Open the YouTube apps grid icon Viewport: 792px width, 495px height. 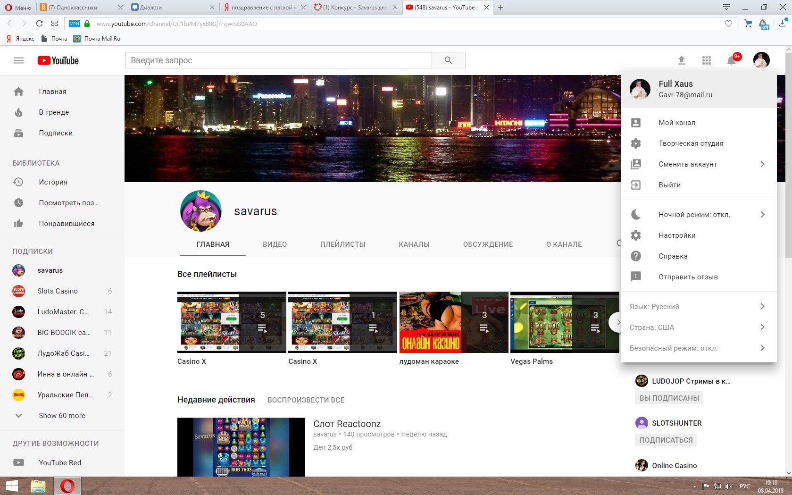[706, 60]
